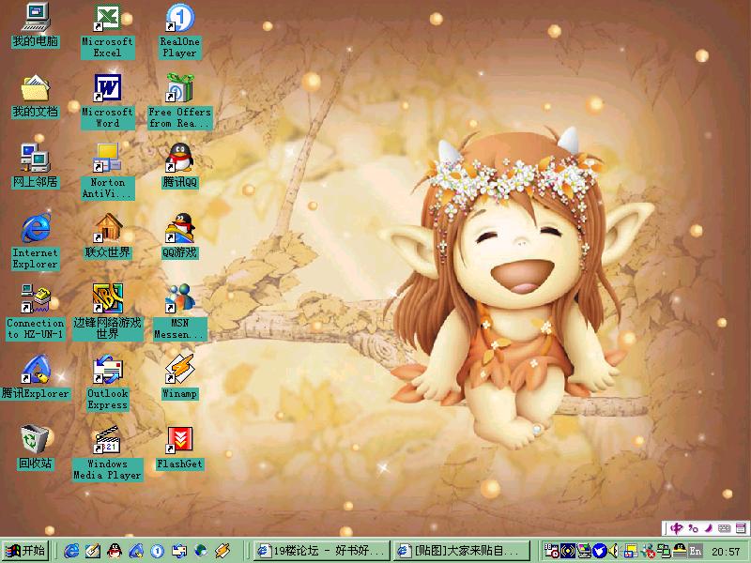Screen dimensions: 751x563
Task: Click the QQ penguin tray icon
Action: coord(679,551)
